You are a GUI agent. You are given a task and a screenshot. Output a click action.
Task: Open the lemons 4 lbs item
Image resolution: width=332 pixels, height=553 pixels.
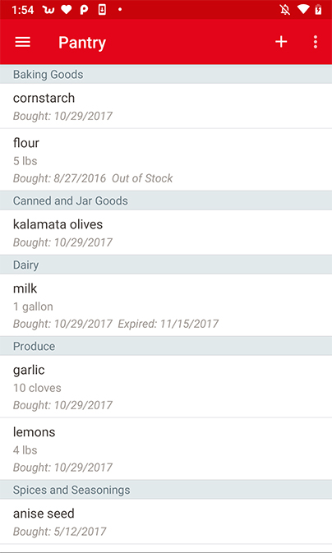point(166,449)
